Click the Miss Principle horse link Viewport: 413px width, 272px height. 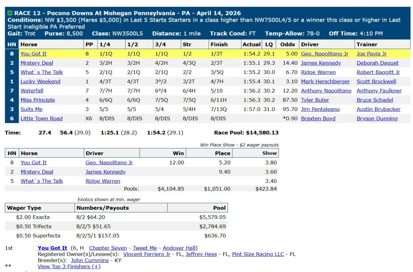click(38, 100)
